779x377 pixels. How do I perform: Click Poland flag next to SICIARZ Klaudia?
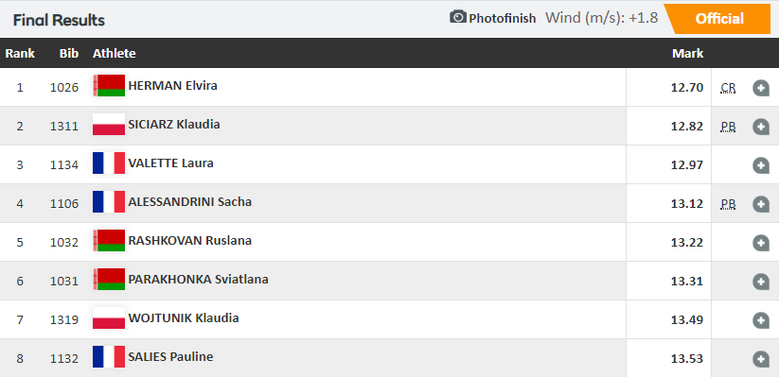click(109, 124)
